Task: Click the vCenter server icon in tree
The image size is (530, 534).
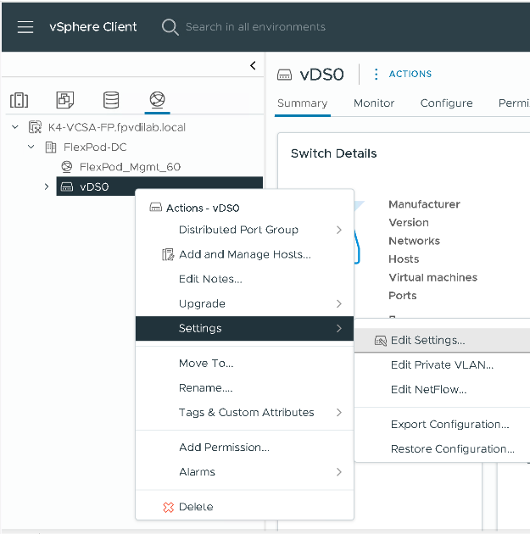Action: click(35, 127)
